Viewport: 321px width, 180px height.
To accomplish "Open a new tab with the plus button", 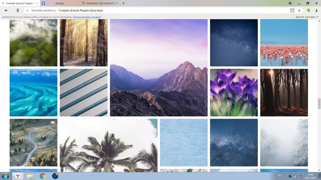I will (124, 3).
